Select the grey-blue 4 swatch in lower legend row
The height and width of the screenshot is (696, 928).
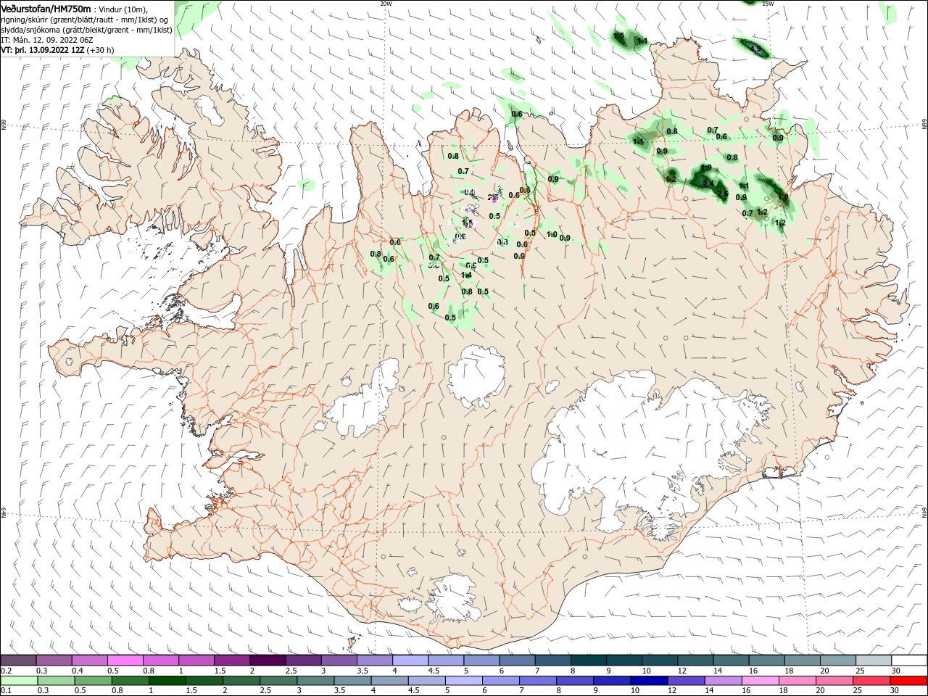point(389,681)
